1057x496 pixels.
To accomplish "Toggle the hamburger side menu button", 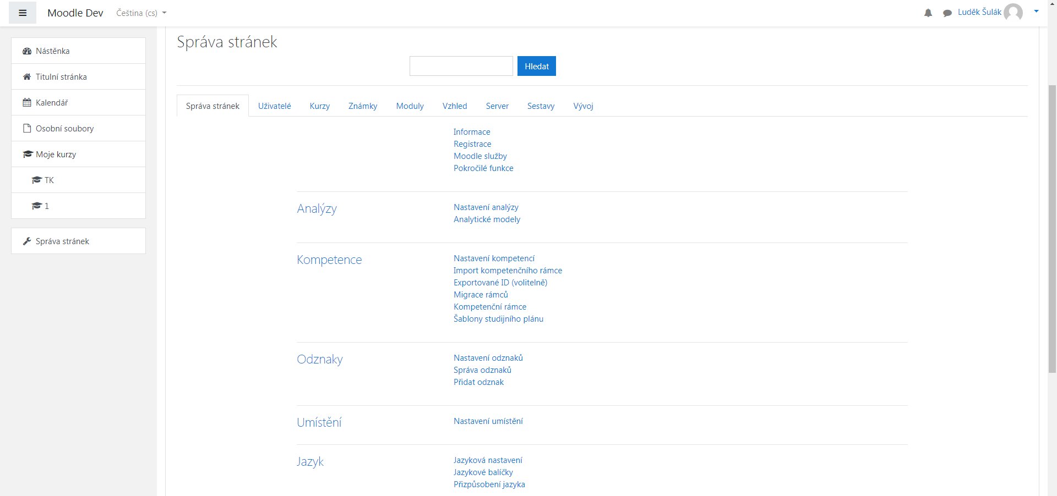I will pos(23,13).
